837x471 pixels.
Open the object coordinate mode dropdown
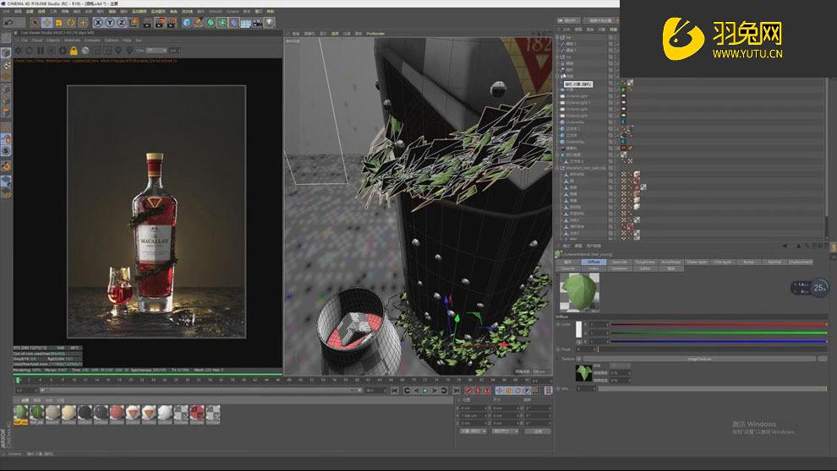[x=473, y=431]
